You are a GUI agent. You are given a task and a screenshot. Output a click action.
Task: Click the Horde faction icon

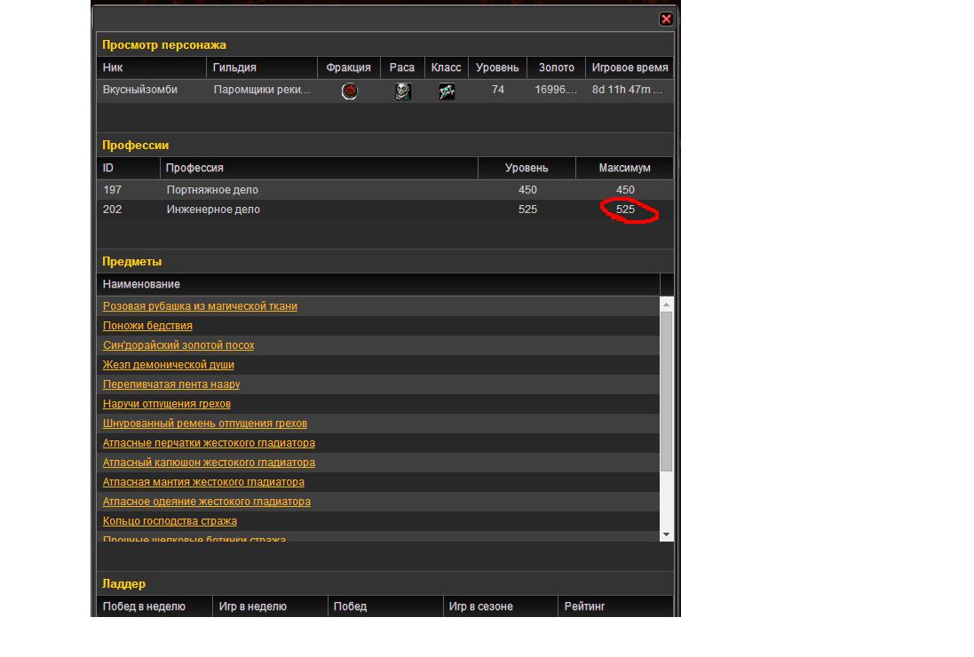[350, 91]
